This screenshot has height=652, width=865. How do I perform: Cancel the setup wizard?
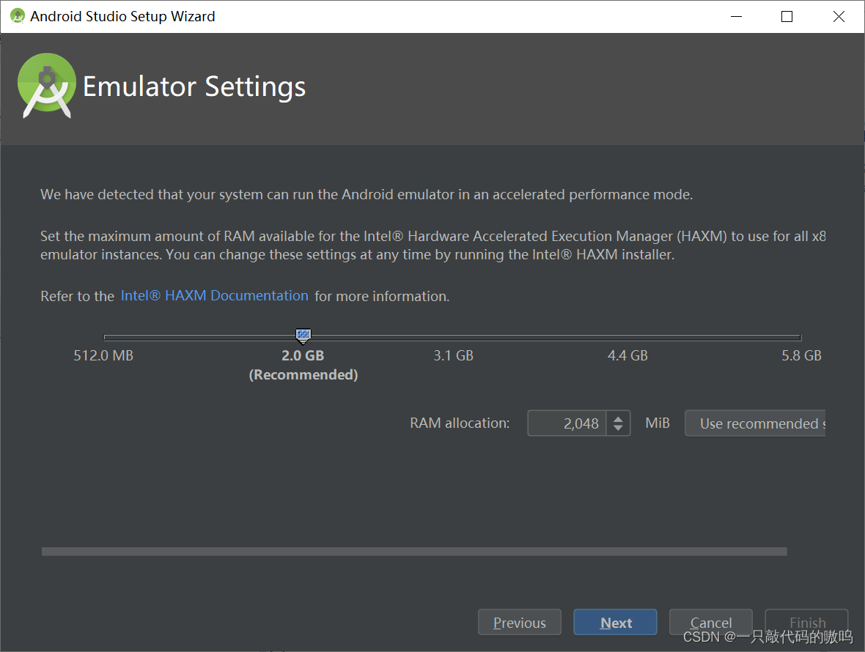(x=710, y=622)
